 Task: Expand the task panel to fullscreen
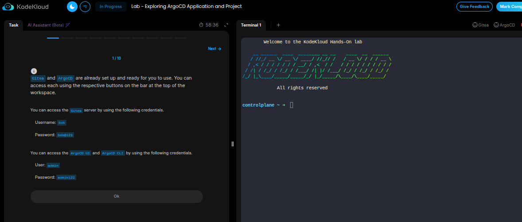coord(226,25)
